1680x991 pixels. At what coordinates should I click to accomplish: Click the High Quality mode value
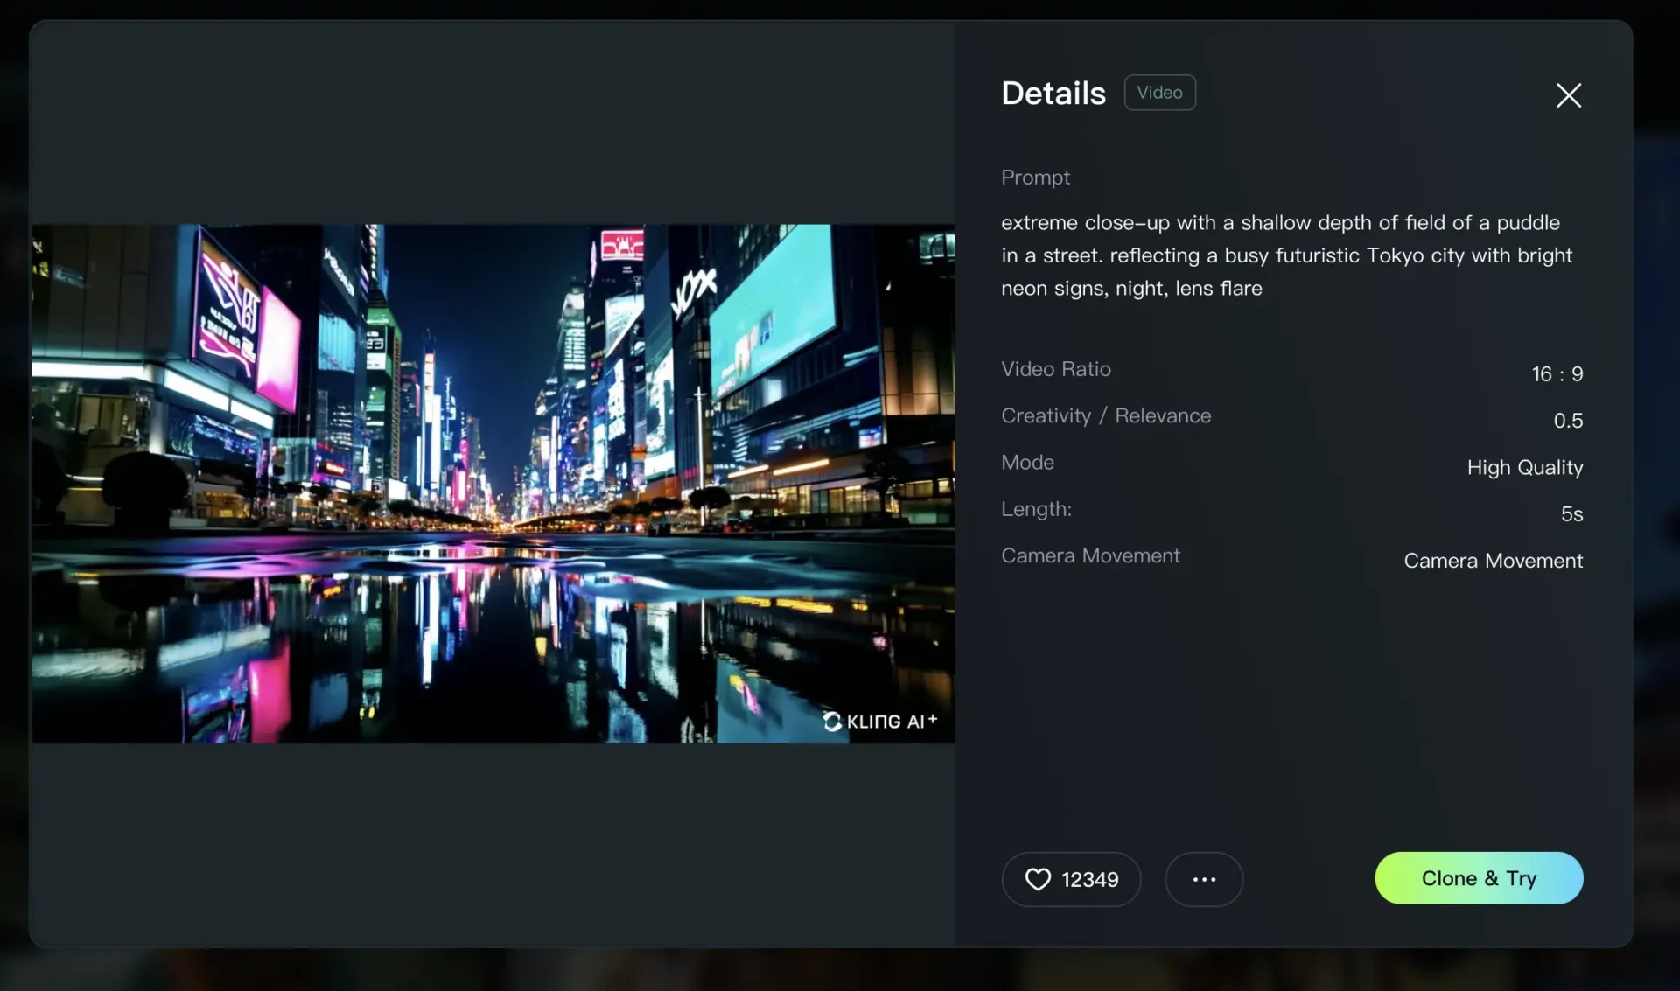point(1524,467)
